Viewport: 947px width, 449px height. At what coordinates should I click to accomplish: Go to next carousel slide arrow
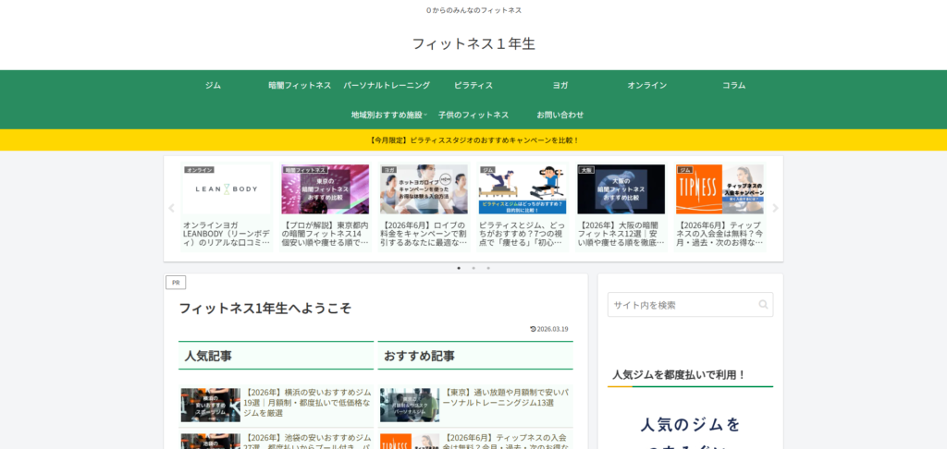click(x=776, y=208)
